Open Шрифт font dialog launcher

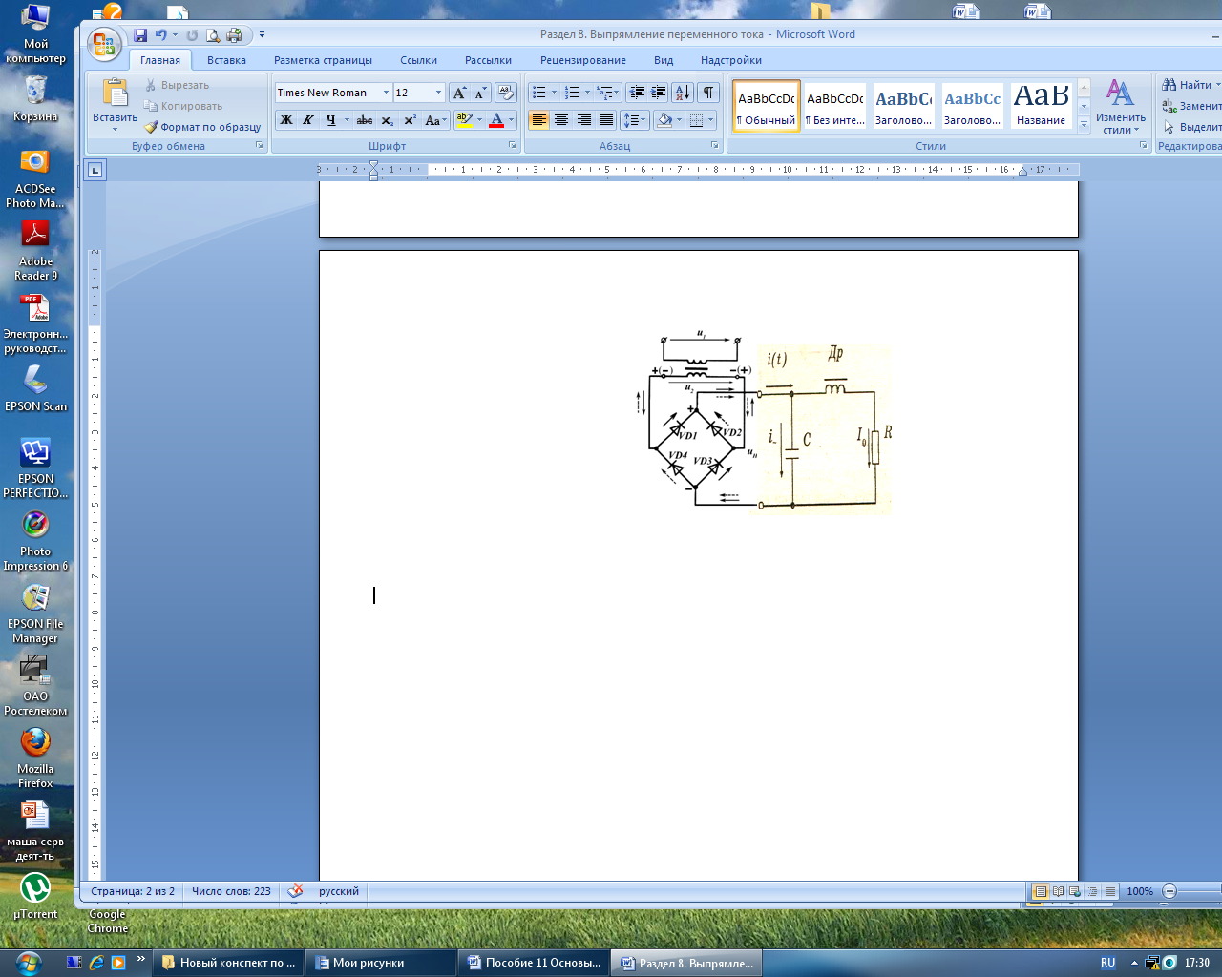tap(513, 146)
